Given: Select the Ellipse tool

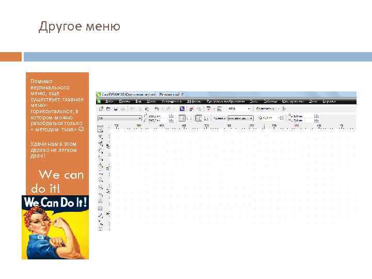Looking at the screenshot, I should click(100, 180).
